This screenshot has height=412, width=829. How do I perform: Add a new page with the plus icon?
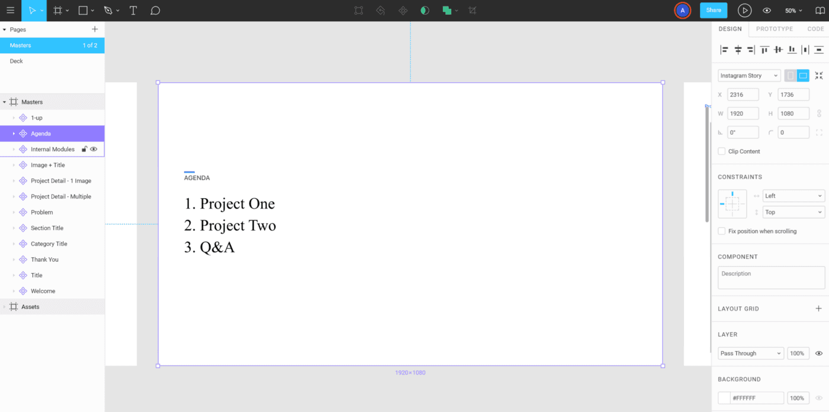(x=95, y=30)
